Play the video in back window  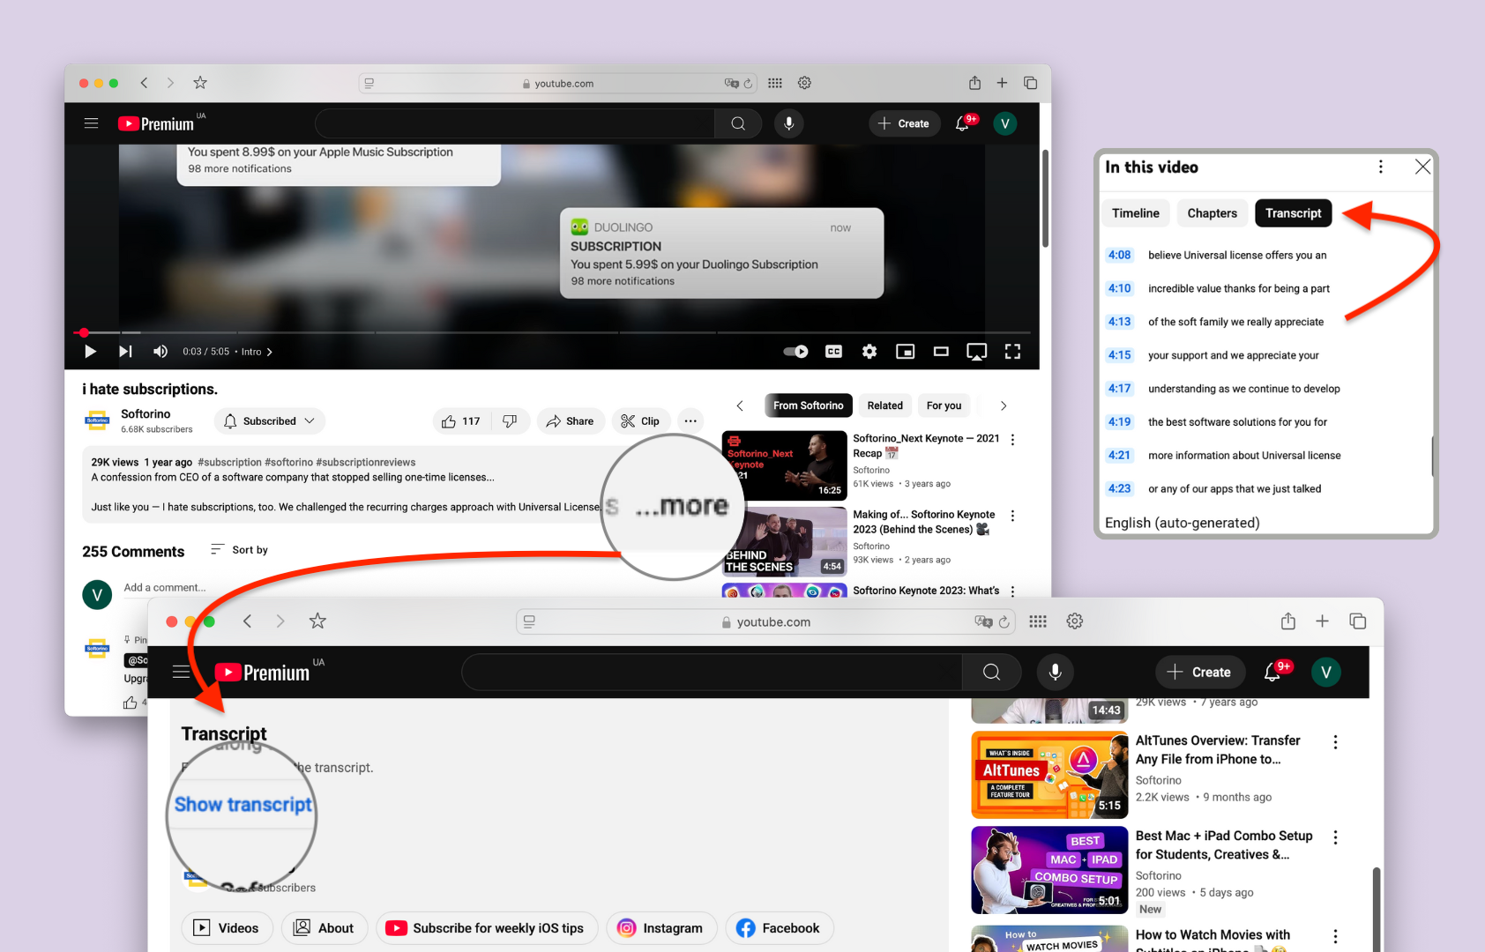click(x=90, y=352)
